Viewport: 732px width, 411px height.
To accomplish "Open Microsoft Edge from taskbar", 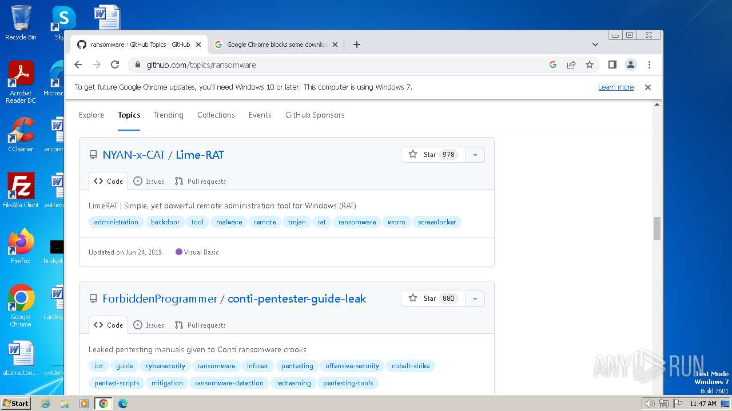I will [122, 404].
